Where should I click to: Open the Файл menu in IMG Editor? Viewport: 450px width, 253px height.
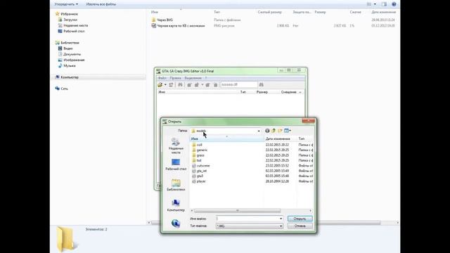[x=162, y=78]
